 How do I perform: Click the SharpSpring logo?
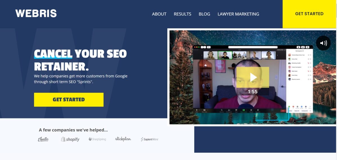97,139
